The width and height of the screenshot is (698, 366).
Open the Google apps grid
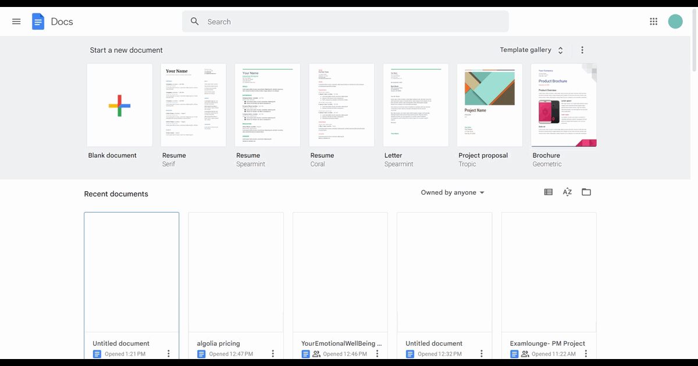(653, 21)
